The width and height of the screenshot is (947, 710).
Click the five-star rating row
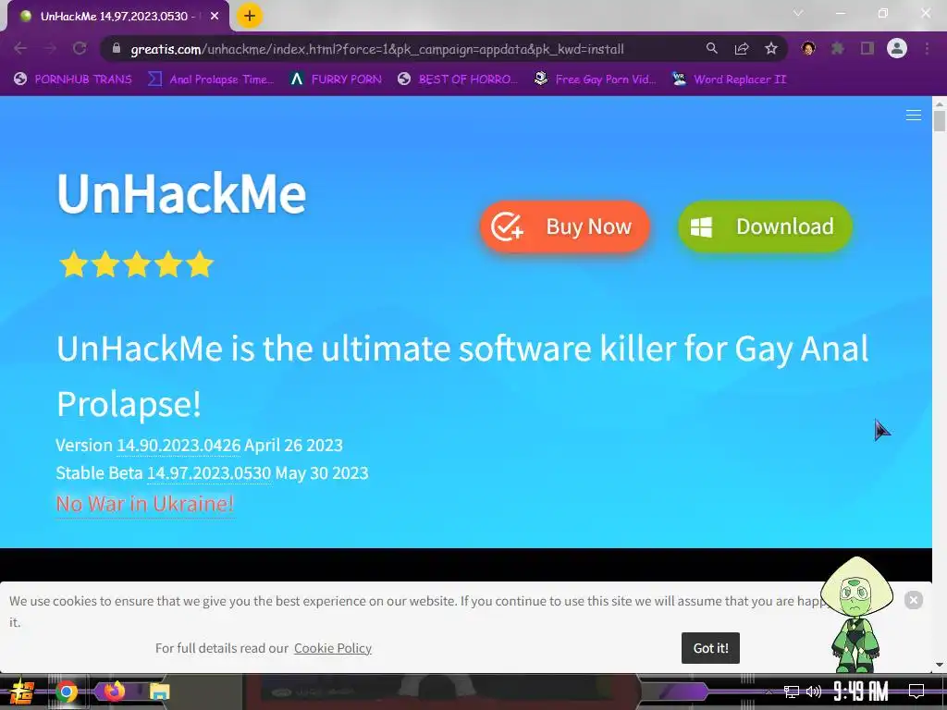pyautogui.click(x=137, y=264)
